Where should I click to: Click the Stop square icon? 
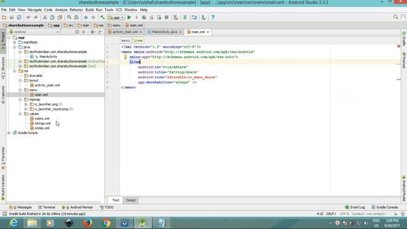167,17
